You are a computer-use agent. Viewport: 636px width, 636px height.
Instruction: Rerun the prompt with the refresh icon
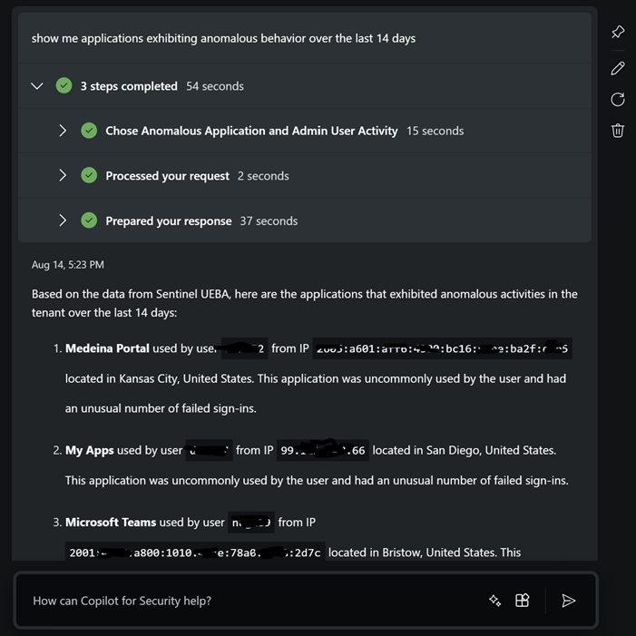(618, 99)
